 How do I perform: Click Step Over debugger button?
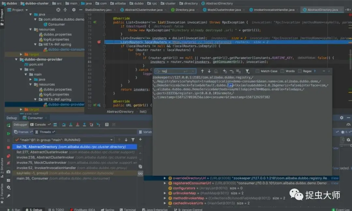pos(64,125)
